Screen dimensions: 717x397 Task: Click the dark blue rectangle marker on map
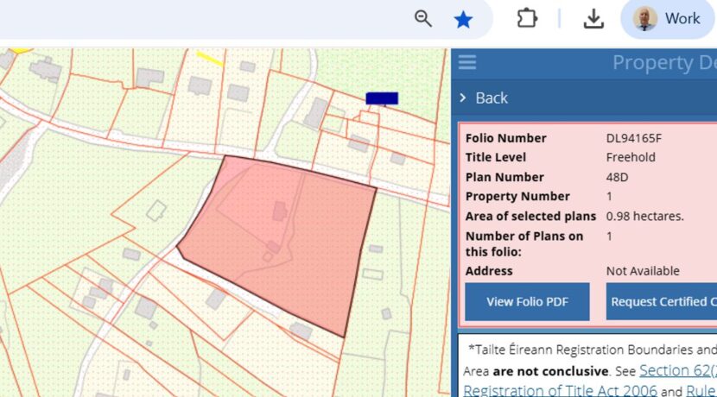coord(382,98)
